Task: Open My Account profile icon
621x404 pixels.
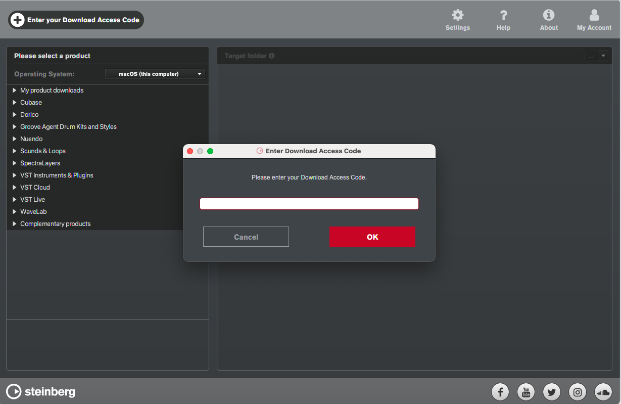Action: pos(594,15)
